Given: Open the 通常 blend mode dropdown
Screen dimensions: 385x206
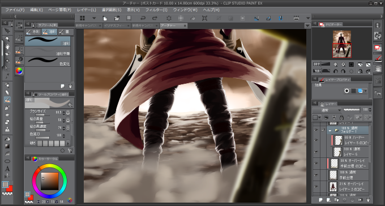Looking at the screenshot, I should tap(327, 110).
